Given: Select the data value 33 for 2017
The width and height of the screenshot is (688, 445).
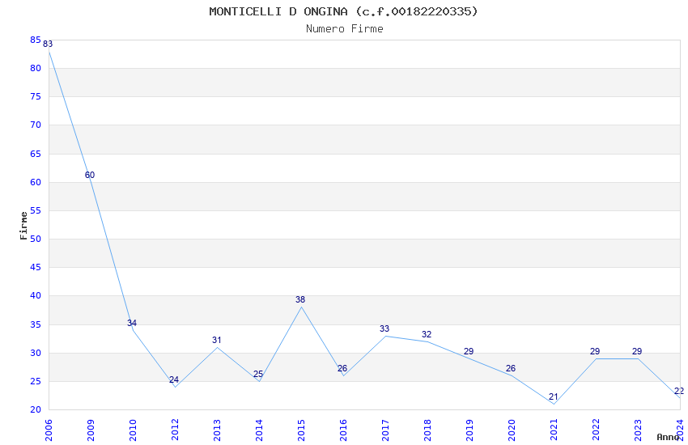Looking at the screenshot, I should 384,328.
